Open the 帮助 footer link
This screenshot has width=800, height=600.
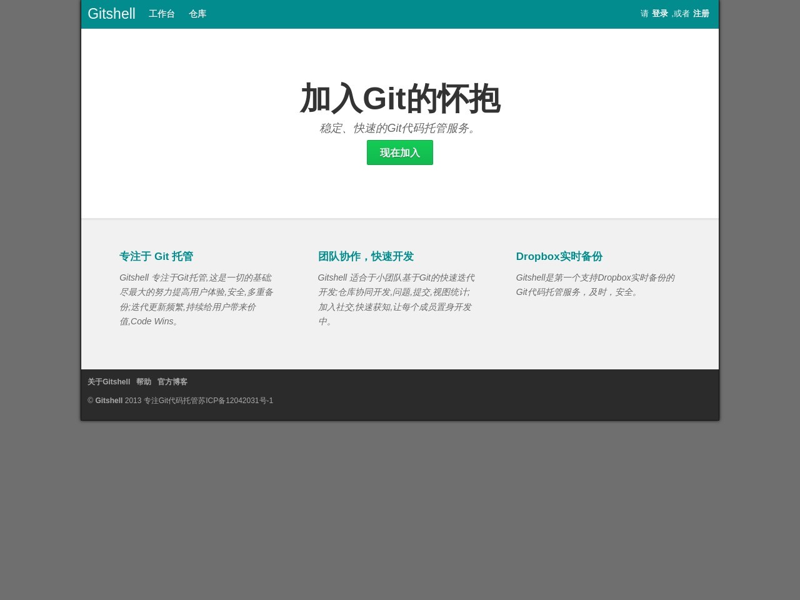[x=143, y=382]
